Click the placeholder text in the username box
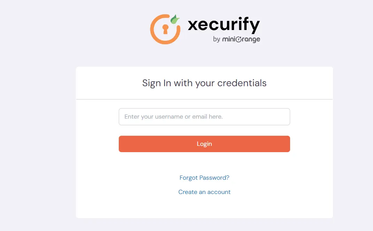Viewport: 373px width, 231px height. click(173, 117)
